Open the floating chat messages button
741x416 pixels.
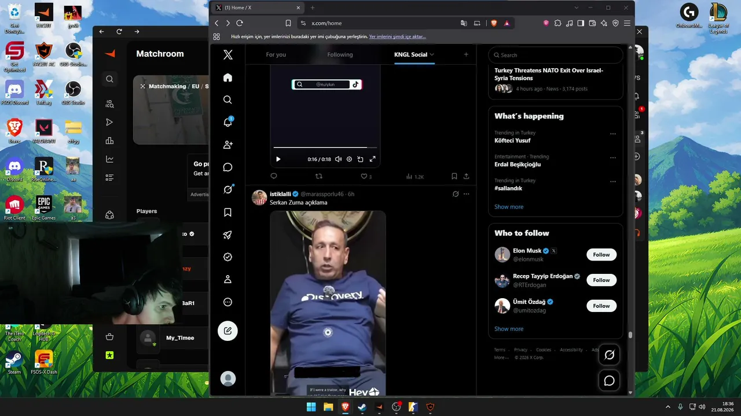point(609,381)
